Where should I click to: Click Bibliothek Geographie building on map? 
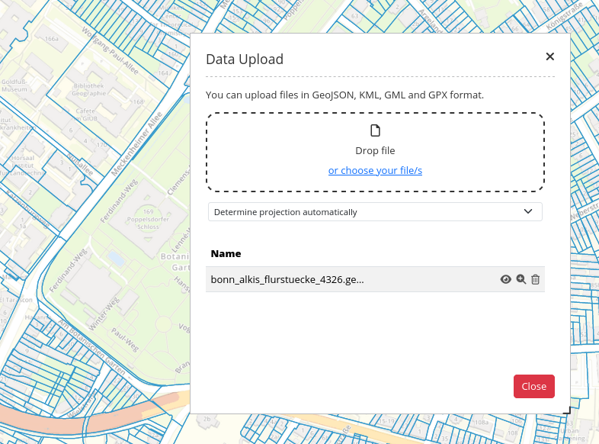(88, 91)
